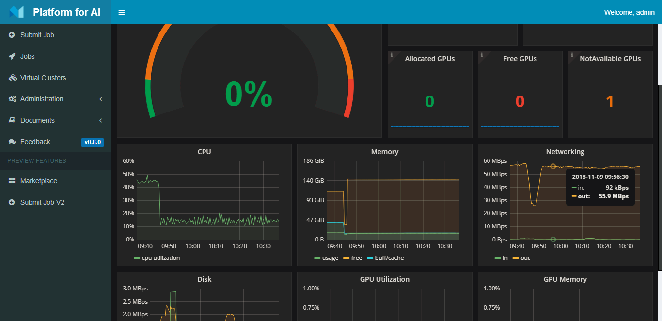Open the Disk panel title menu

pos(205,279)
